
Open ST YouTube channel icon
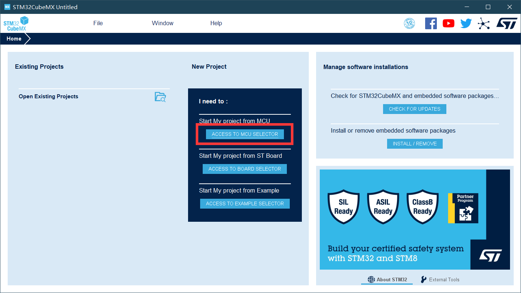448,23
